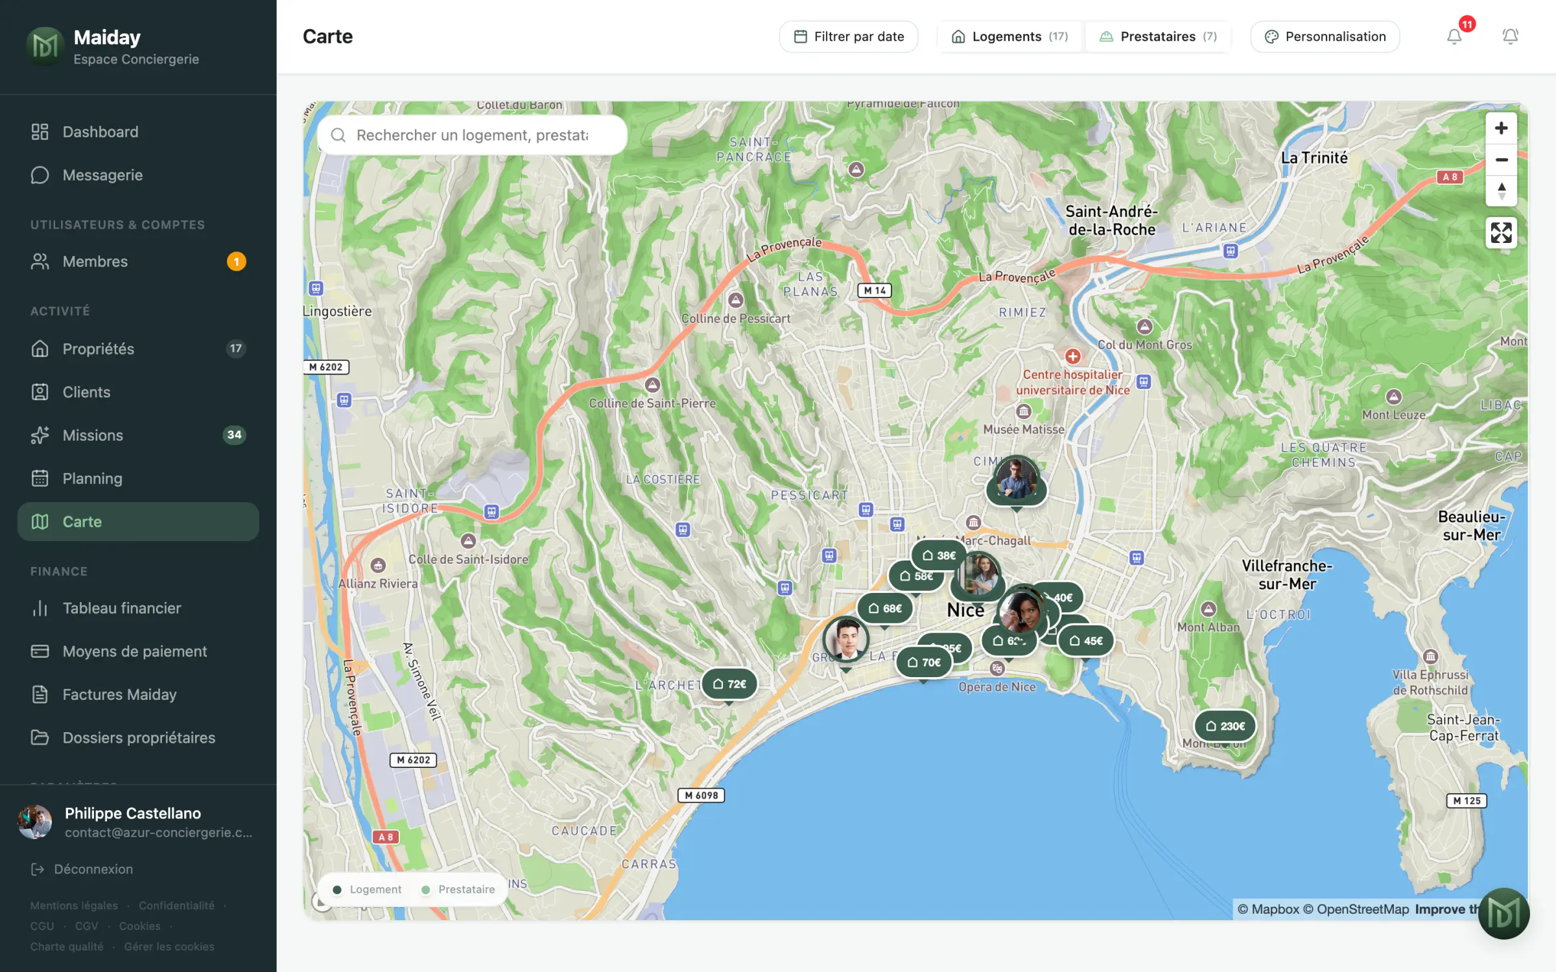Go to Messagerie
Viewport: 1556px width, 972px height.
(x=138, y=175)
